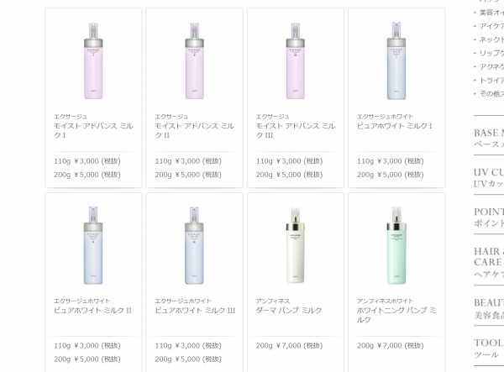The height and width of the screenshot is (372, 504).
Task: Open the モイスト アドバンス ミルク II bottle image
Action: pos(194,61)
